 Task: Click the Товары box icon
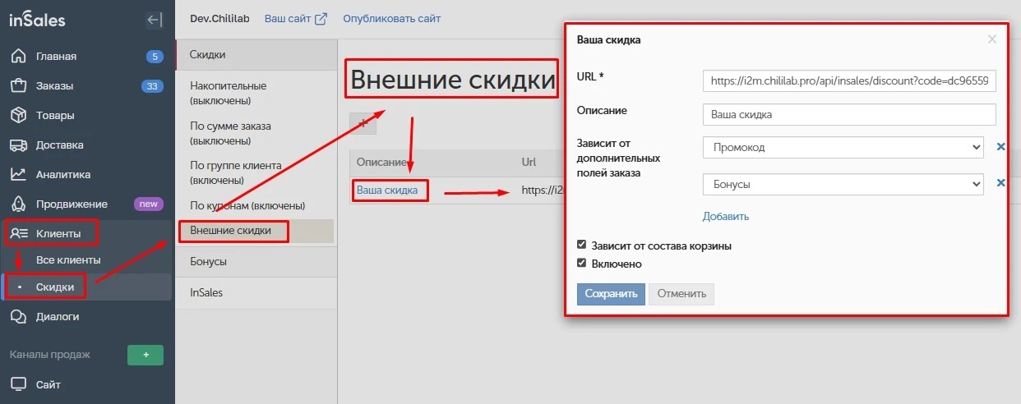pos(17,116)
